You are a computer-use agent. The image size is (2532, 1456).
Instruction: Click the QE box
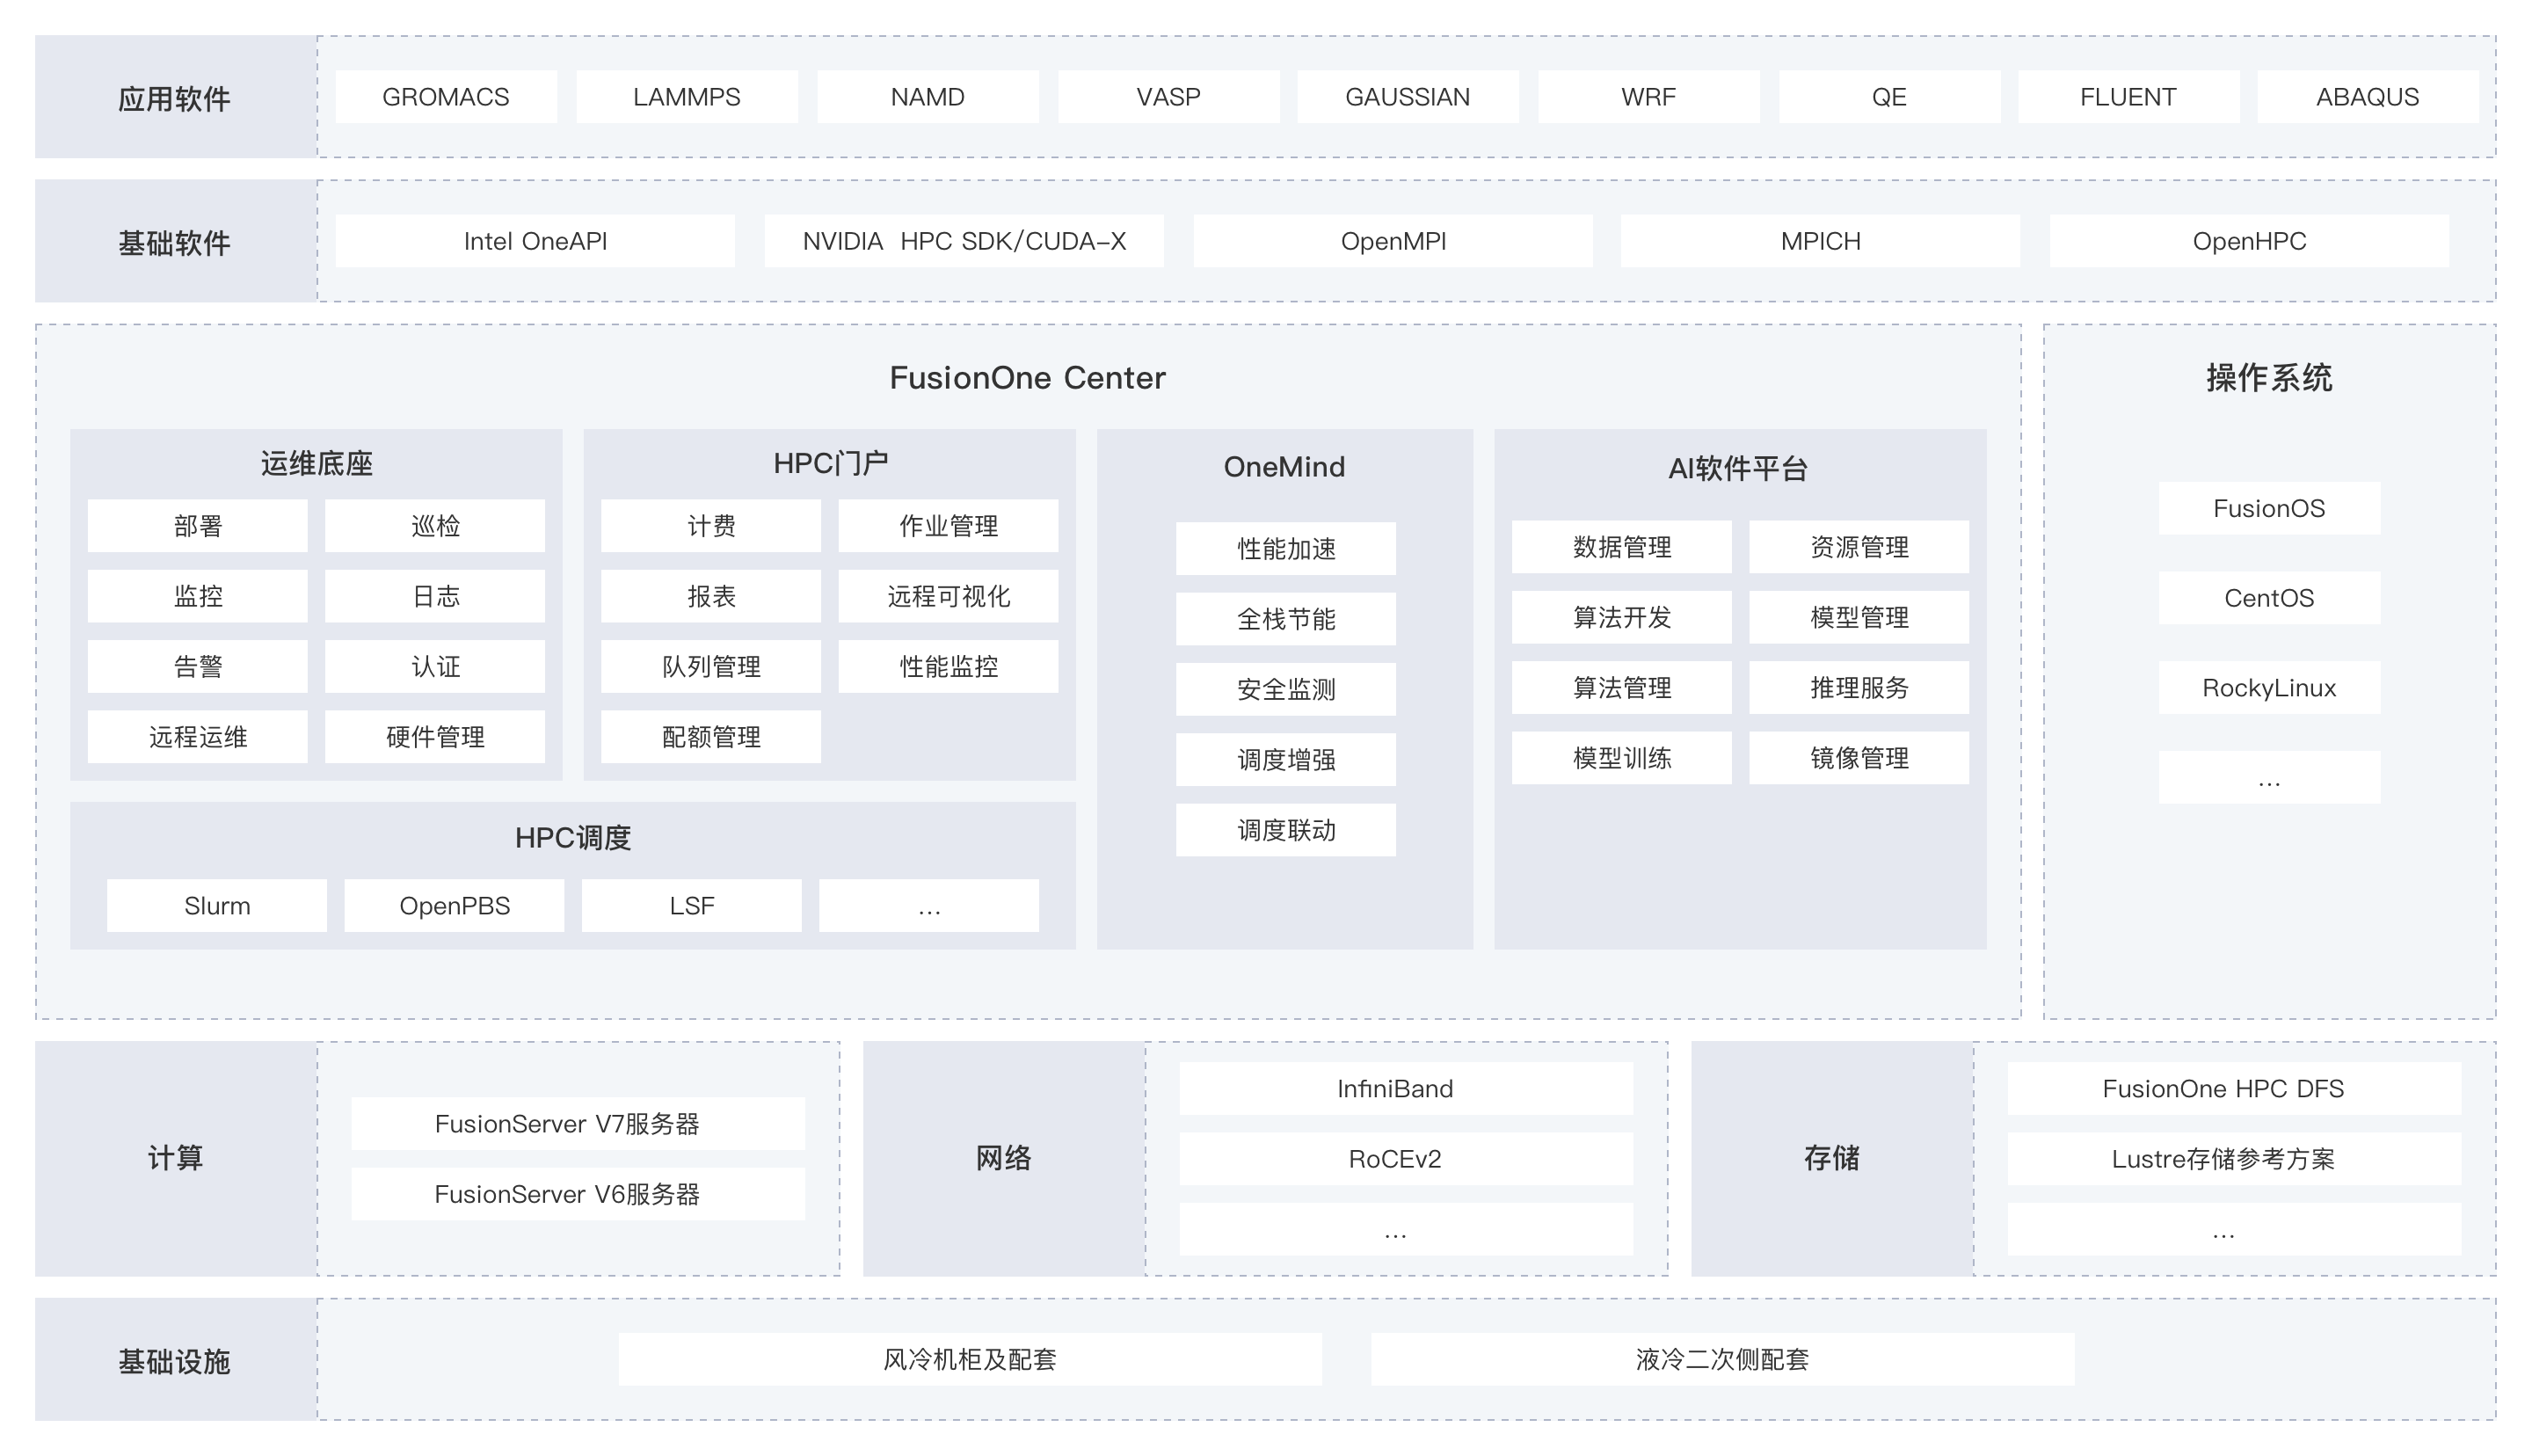pyautogui.click(x=1889, y=97)
